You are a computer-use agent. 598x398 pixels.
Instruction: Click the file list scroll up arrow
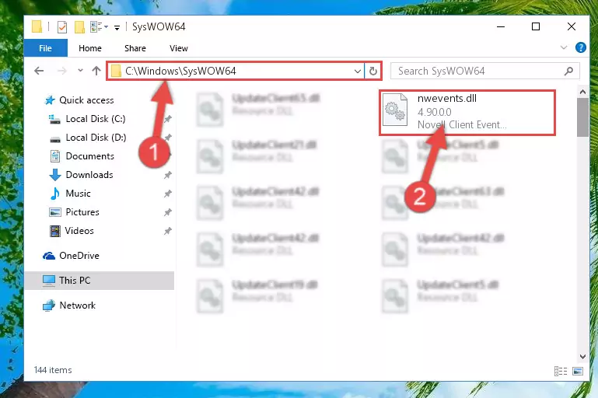(x=582, y=92)
